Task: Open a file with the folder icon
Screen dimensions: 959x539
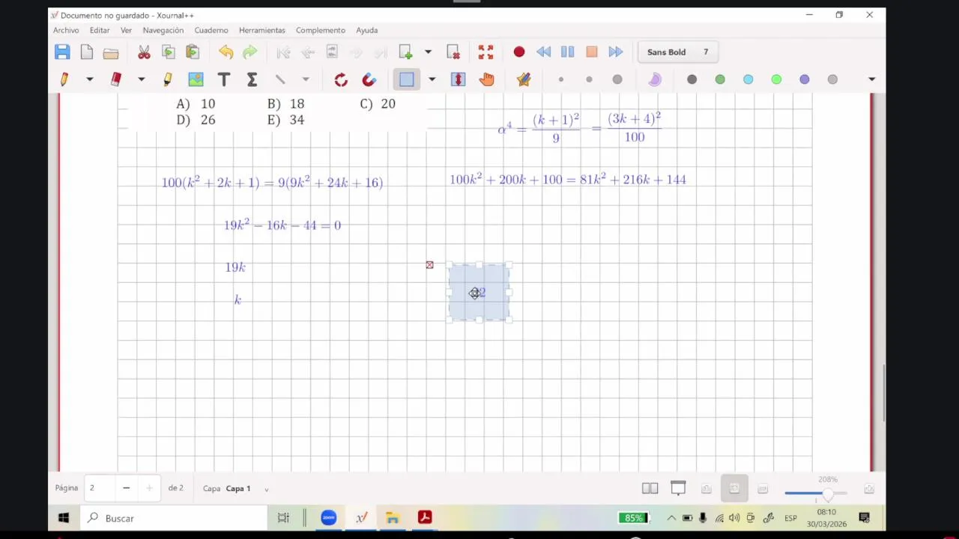Action: point(111,52)
